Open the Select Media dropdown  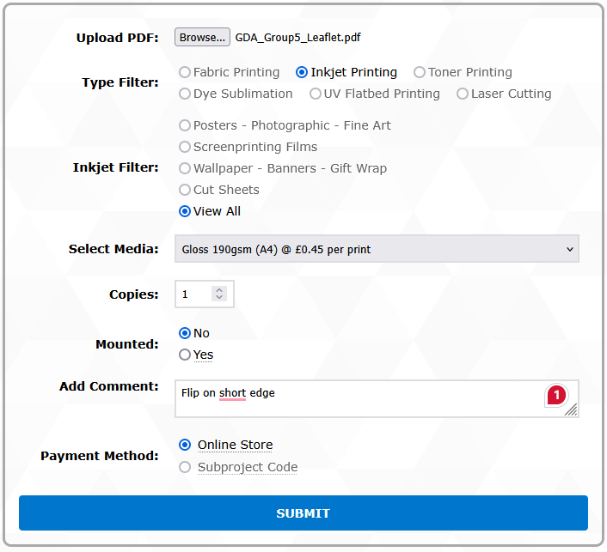tap(377, 249)
